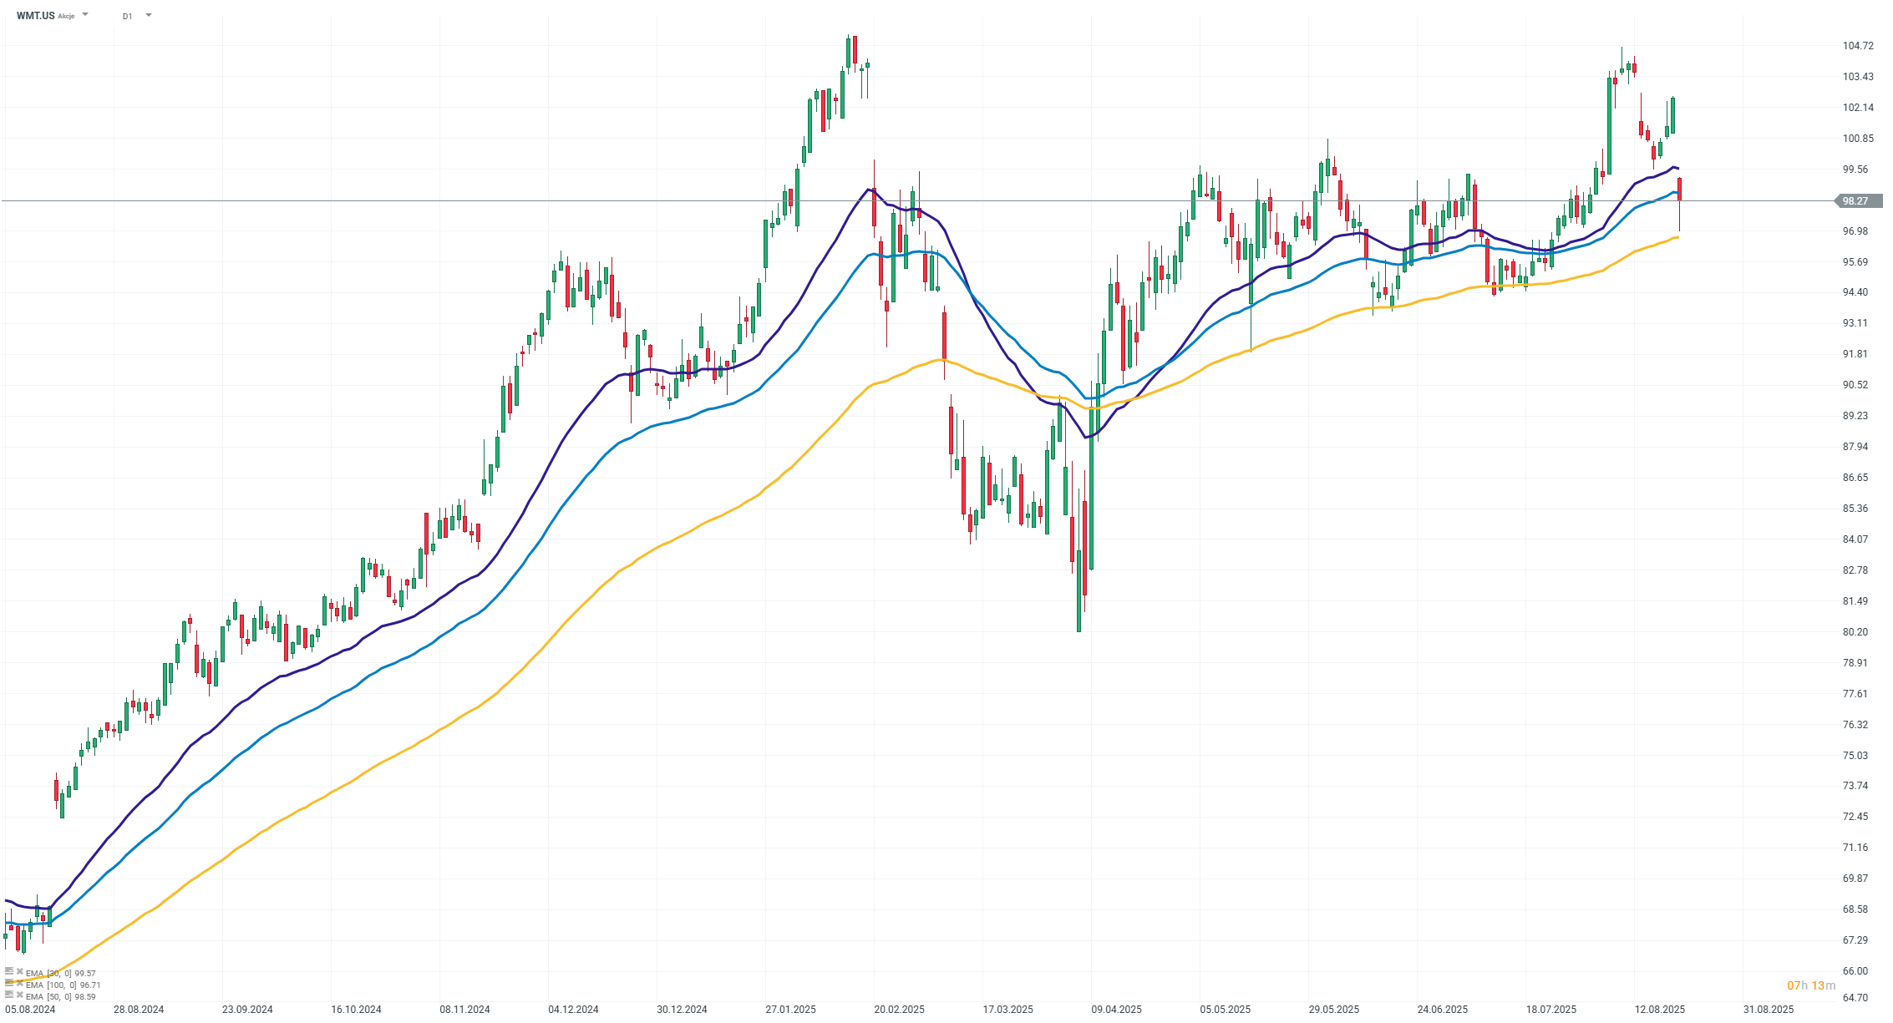Screen dimensions: 1893x1023
Task: Click the 05.08.2024 date label
Action: [x=30, y=1010]
